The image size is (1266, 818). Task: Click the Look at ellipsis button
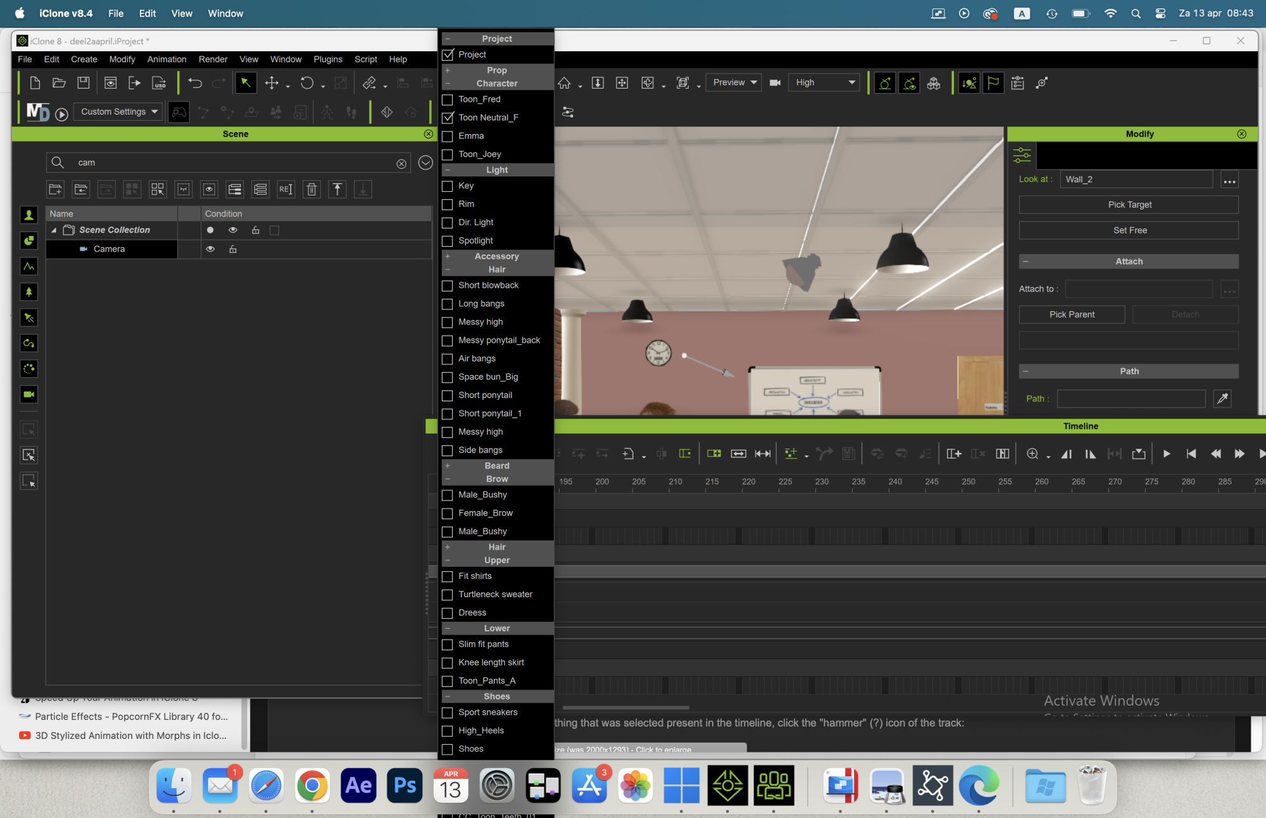coord(1229,180)
